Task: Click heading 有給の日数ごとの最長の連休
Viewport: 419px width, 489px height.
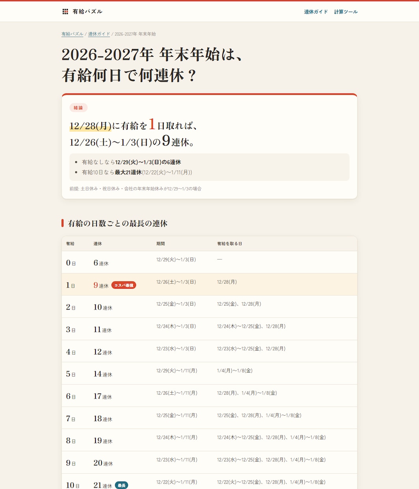Action: [117, 224]
